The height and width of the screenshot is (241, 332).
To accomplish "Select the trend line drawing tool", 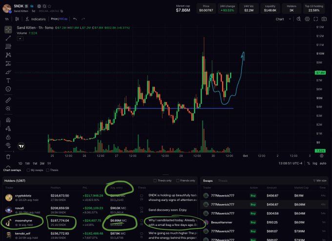I will (x=8, y=38).
